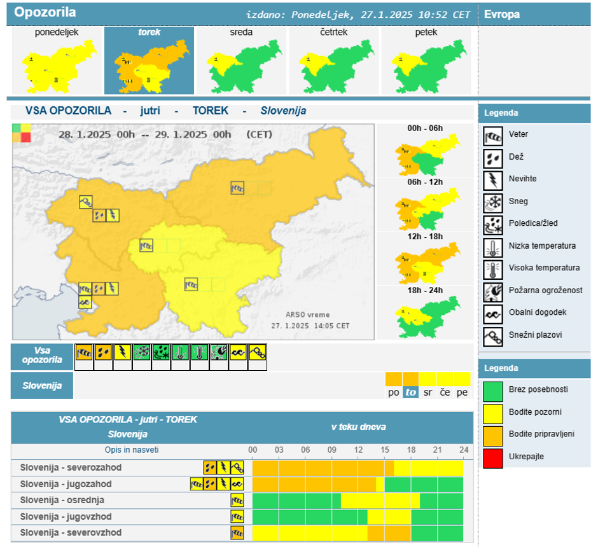Click the coastal event icon for Slovenija - jugozahod
This screenshot has width=598, height=547.
point(237,483)
